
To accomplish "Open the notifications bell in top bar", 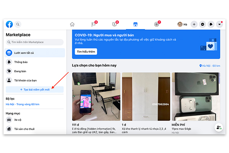I will coord(211,24).
